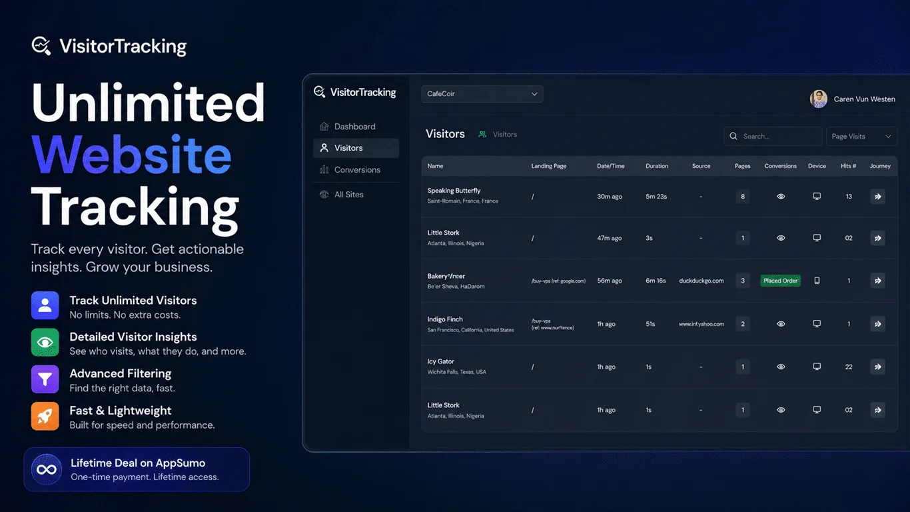Open journey arrow for Icy Gator

(x=877, y=367)
